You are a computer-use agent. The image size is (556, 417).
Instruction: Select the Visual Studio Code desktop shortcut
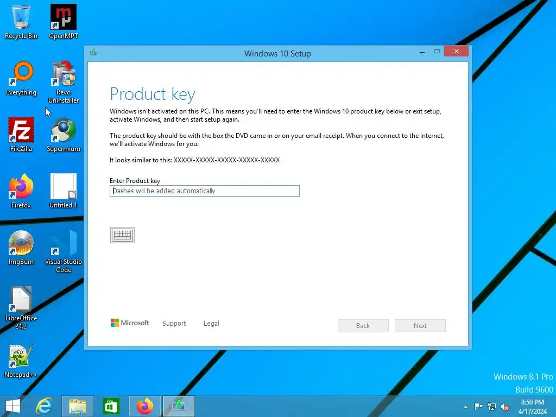point(64,251)
